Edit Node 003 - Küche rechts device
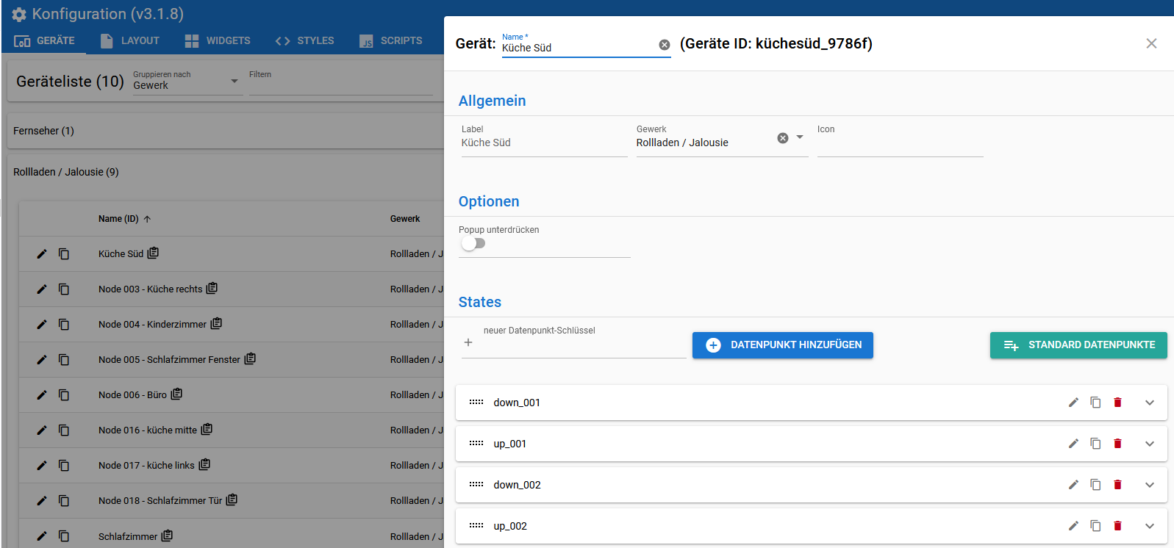 [x=42, y=289]
